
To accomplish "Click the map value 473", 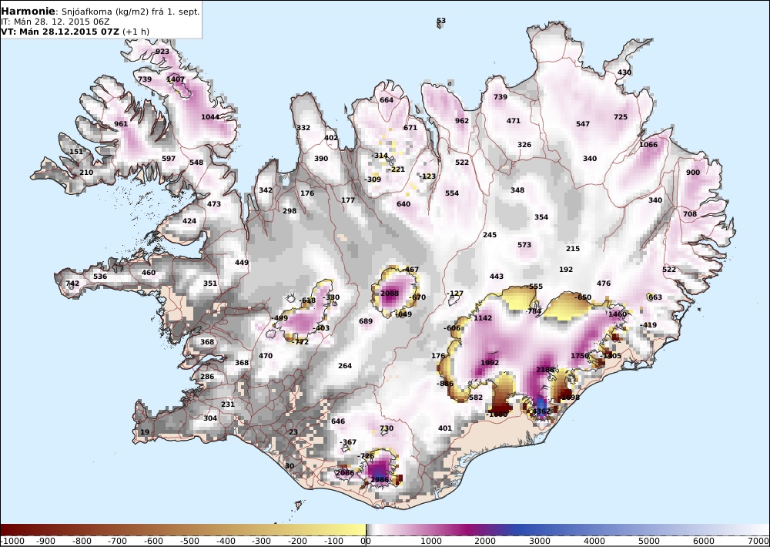I will coord(213,203).
